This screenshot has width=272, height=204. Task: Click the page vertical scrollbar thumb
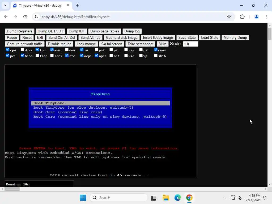coord(270,34)
